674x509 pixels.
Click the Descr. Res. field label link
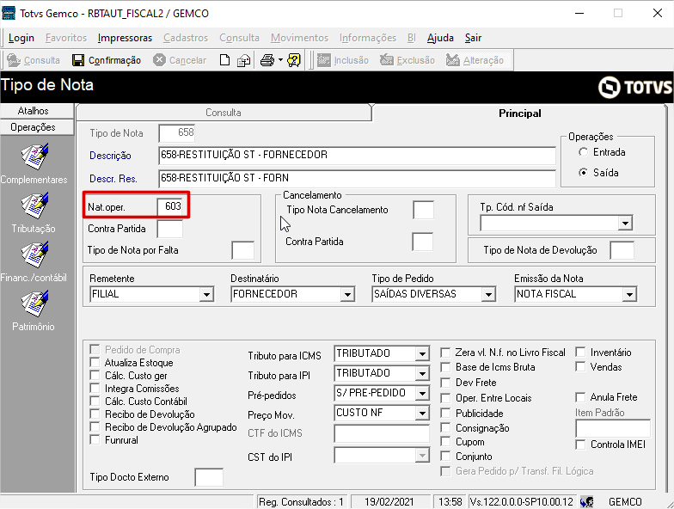tap(113, 179)
